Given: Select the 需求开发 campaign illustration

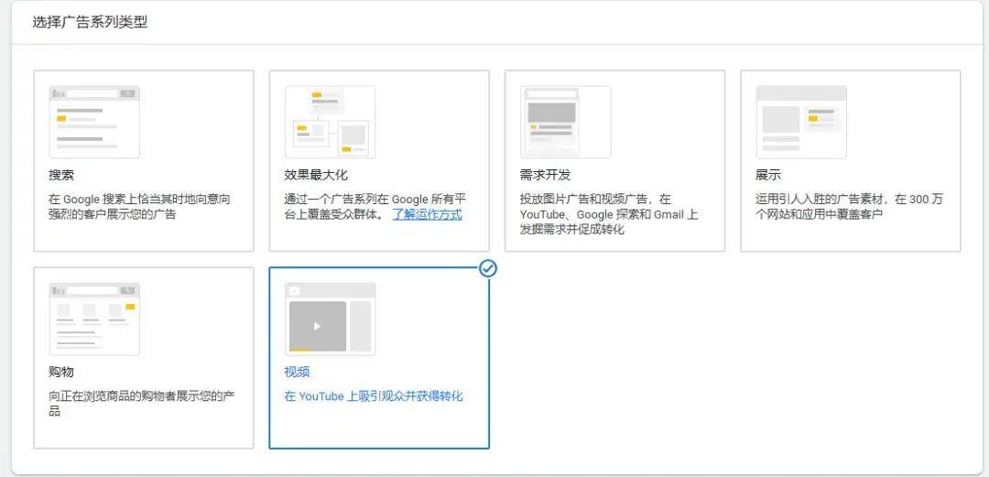Looking at the screenshot, I should click(x=566, y=122).
